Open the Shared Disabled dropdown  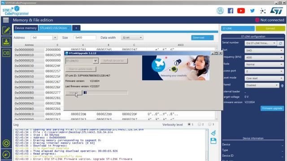[x=262, y=85]
